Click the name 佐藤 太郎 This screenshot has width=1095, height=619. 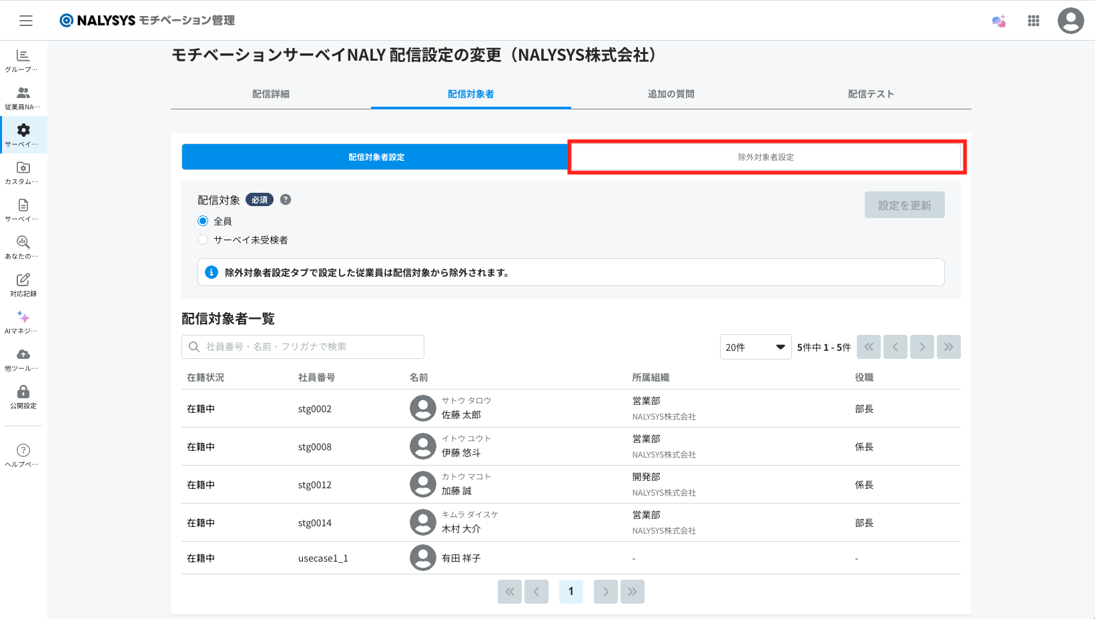point(462,415)
